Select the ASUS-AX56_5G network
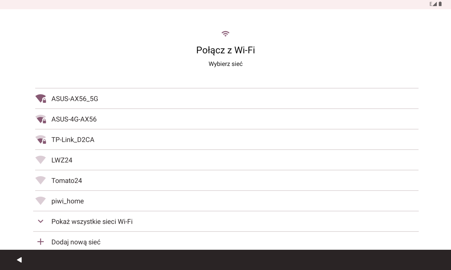Image resolution: width=451 pixels, height=270 pixels. [x=75, y=99]
